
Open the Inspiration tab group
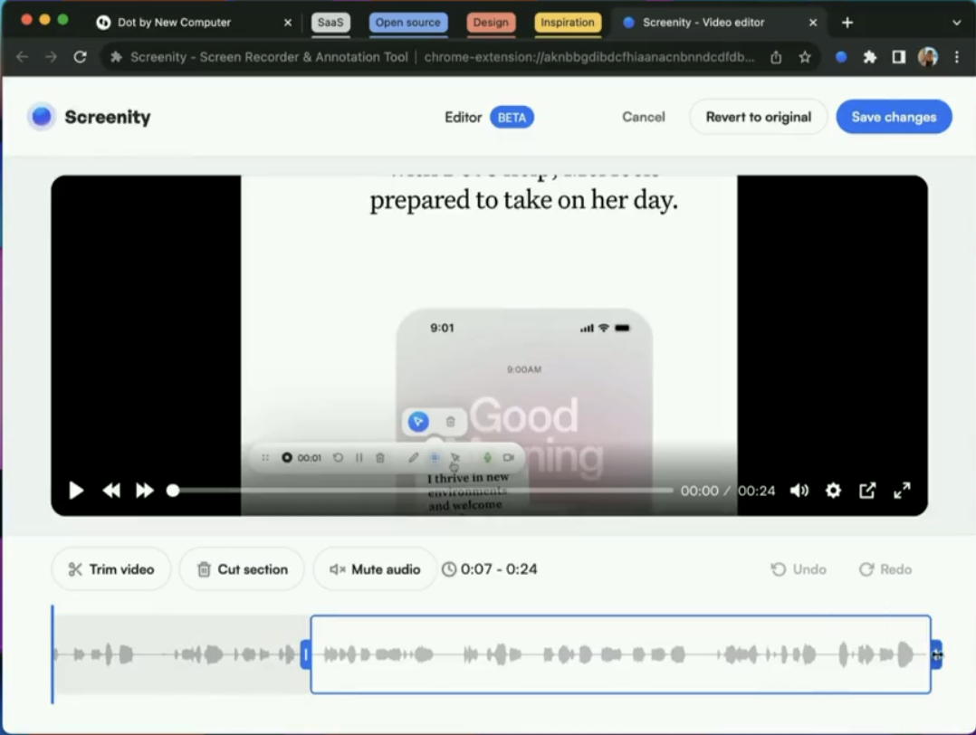click(x=567, y=23)
